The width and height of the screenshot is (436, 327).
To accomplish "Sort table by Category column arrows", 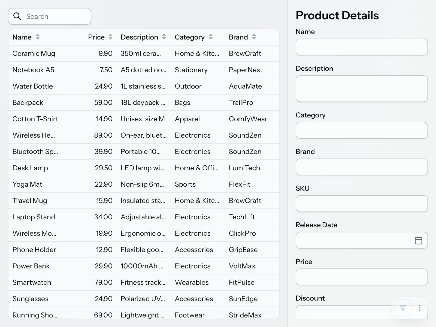I will [x=211, y=37].
